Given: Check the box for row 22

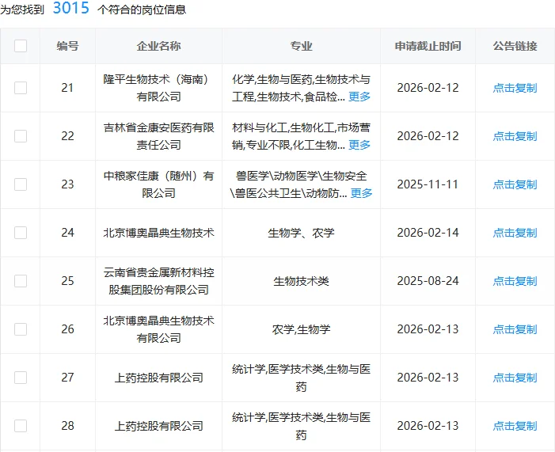Looking at the screenshot, I should [x=21, y=136].
